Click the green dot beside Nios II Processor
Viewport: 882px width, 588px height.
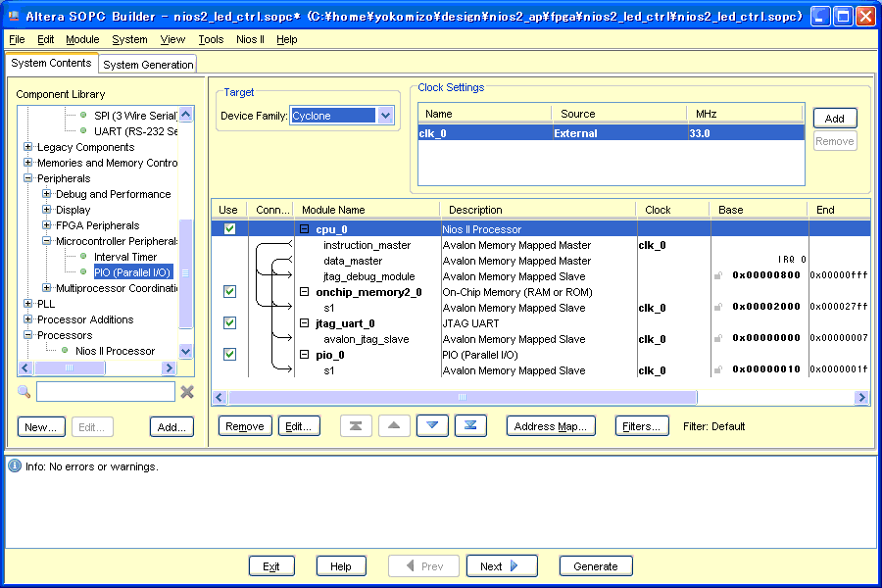[65, 351]
